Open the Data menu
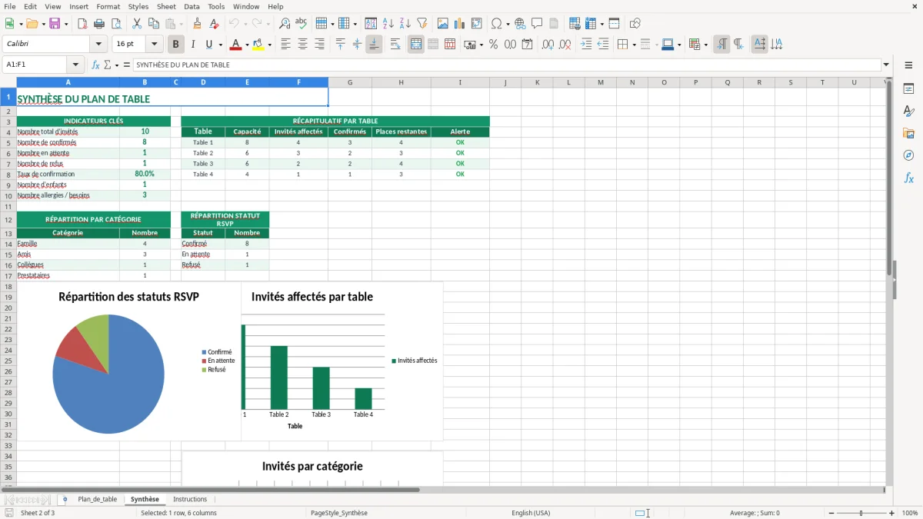Image resolution: width=923 pixels, height=519 pixels. tap(192, 7)
